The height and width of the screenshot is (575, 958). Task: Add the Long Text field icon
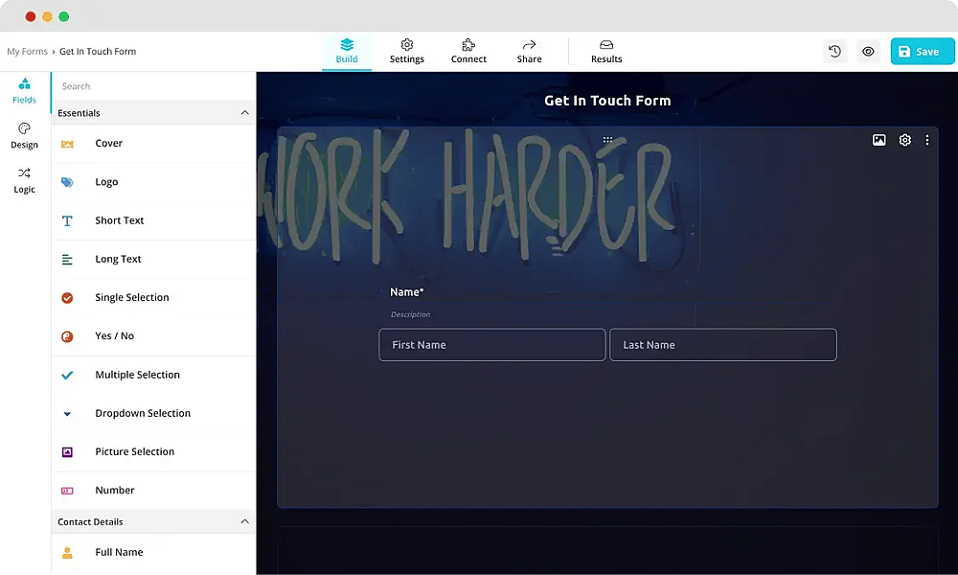(67, 259)
